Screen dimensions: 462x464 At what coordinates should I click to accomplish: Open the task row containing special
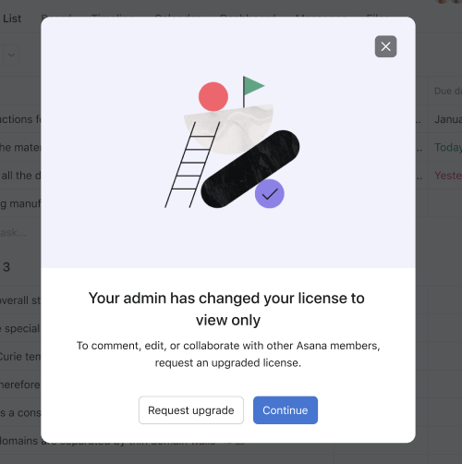coord(20,328)
